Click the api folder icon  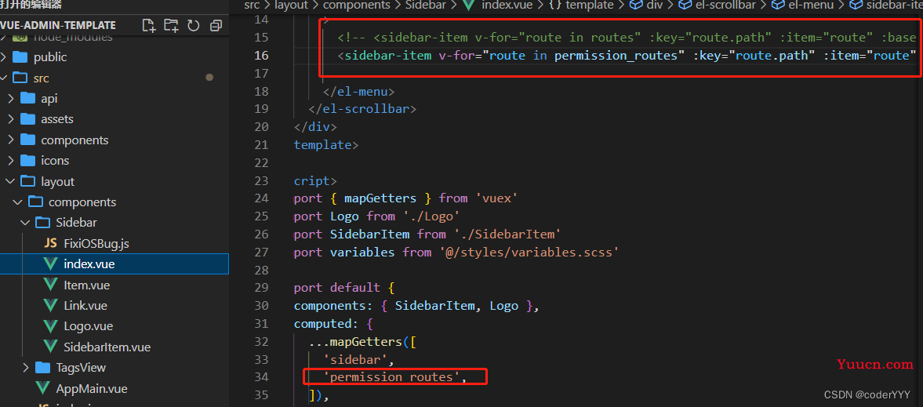click(27, 98)
